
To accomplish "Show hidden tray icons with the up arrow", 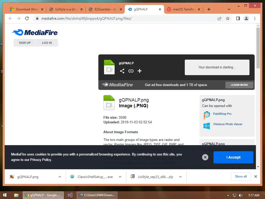I will pyautogui.click(x=228, y=195).
